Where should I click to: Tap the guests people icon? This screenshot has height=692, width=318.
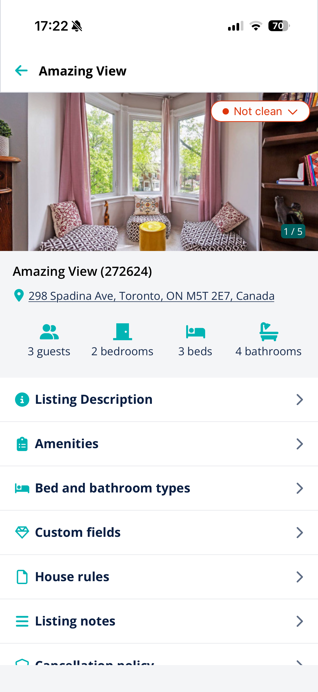click(x=49, y=332)
